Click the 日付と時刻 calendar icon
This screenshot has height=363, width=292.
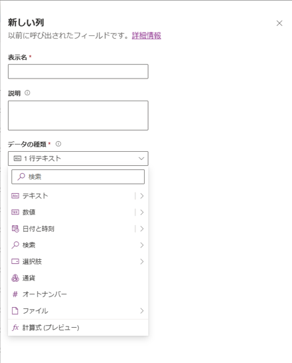pyautogui.click(x=15, y=228)
